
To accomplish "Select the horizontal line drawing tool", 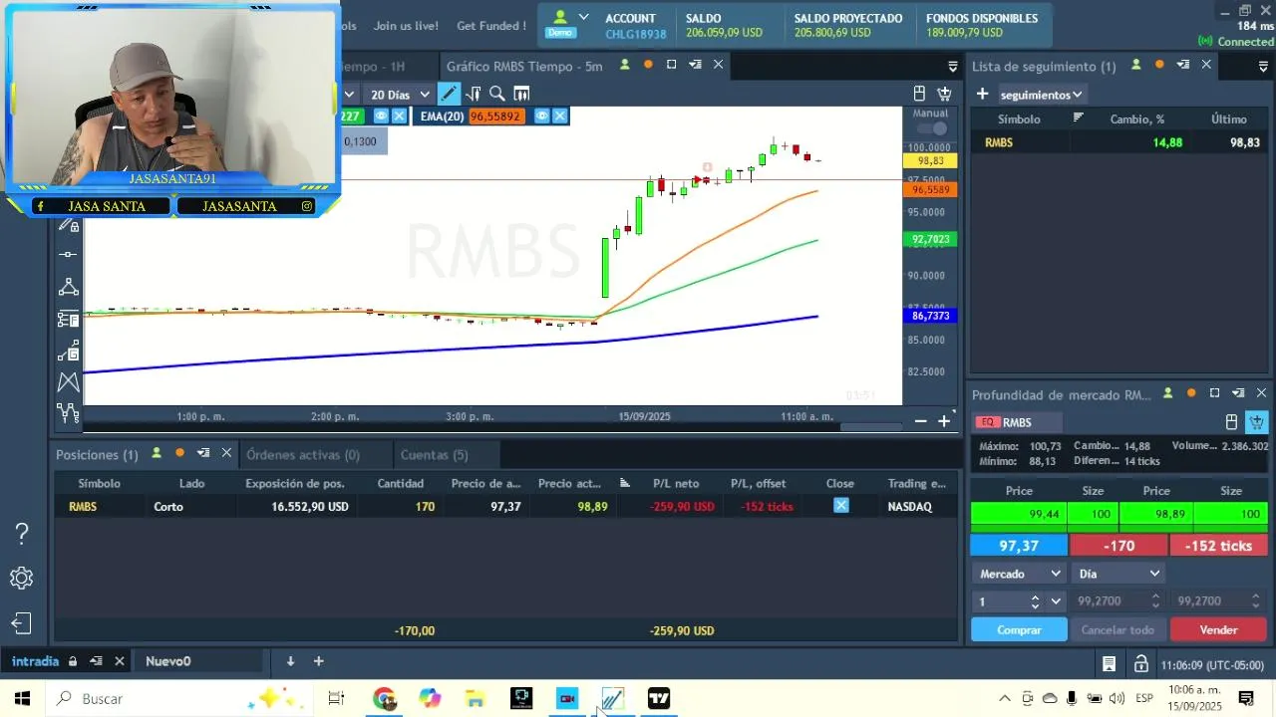I will [x=68, y=255].
